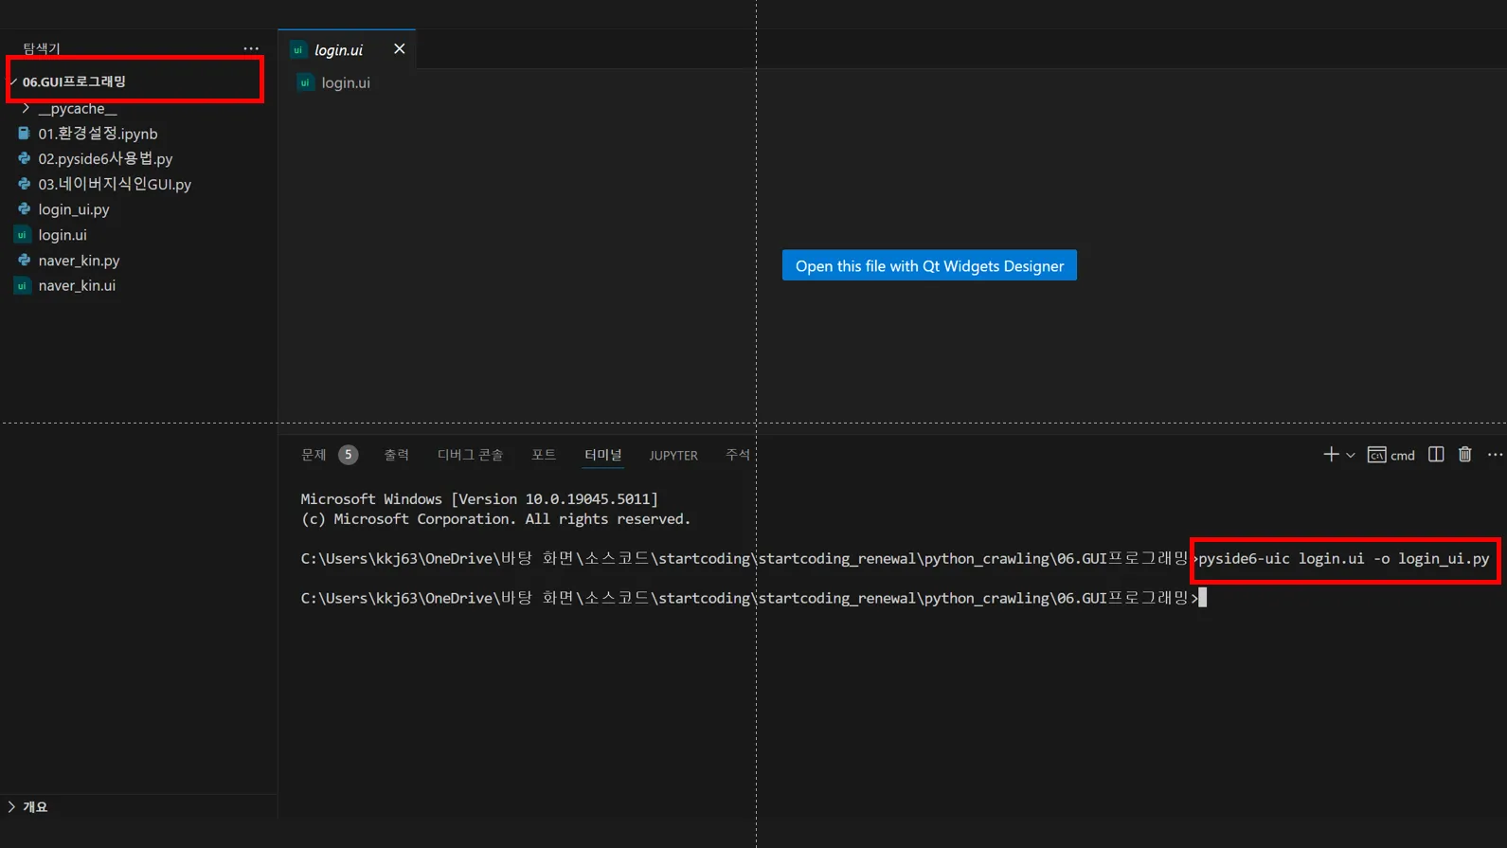Split the terminal pane

[x=1436, y=455]
